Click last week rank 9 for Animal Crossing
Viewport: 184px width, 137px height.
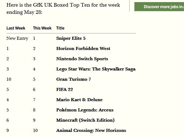tap(8, 131)
